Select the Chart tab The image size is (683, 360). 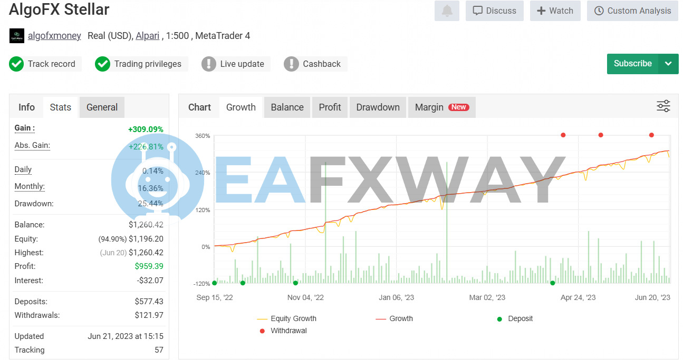point(199,107)
